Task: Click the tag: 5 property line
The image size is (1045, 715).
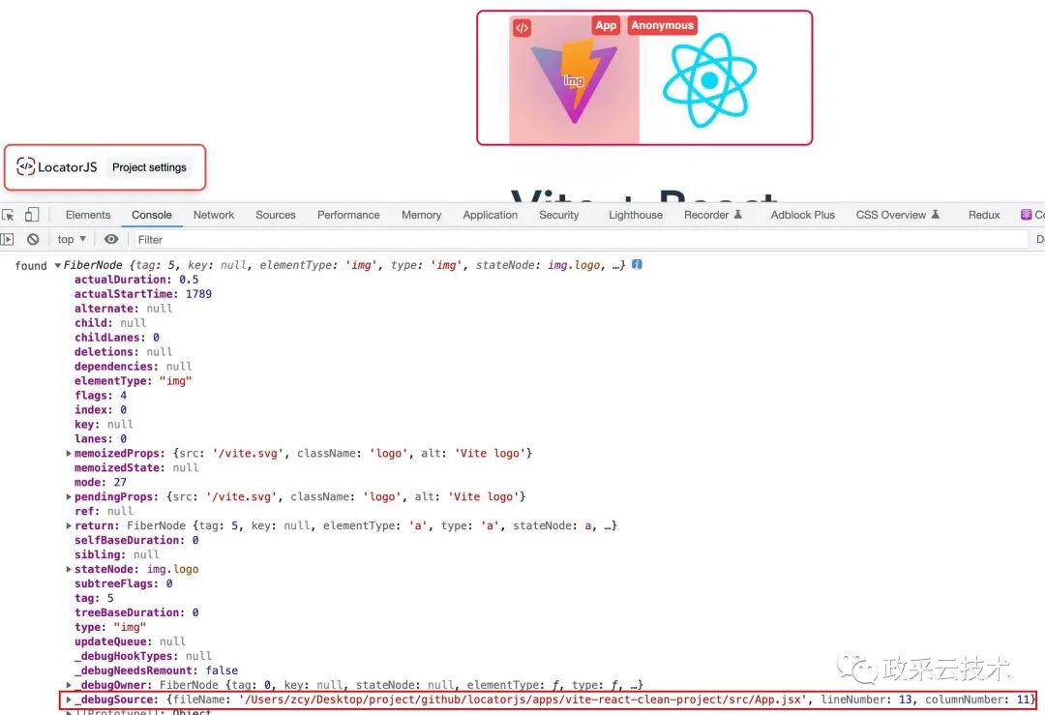Action: [x=94, y=598]
